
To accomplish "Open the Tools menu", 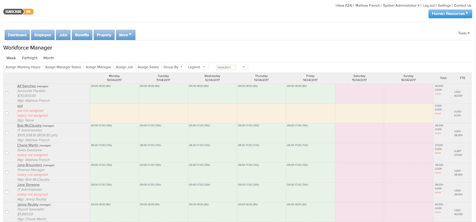I will [x=463, y=33].
